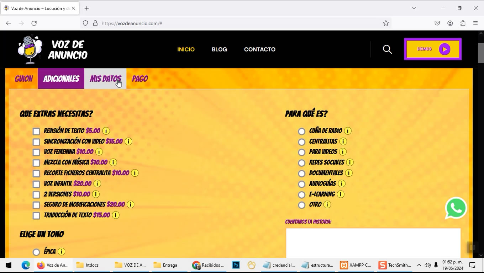Open the website search magnifier icon
The width and height of the screenshot is (484, 273).
[387, 49]
